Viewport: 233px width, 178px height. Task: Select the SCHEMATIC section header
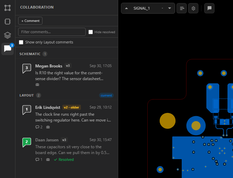click(30, 54)
